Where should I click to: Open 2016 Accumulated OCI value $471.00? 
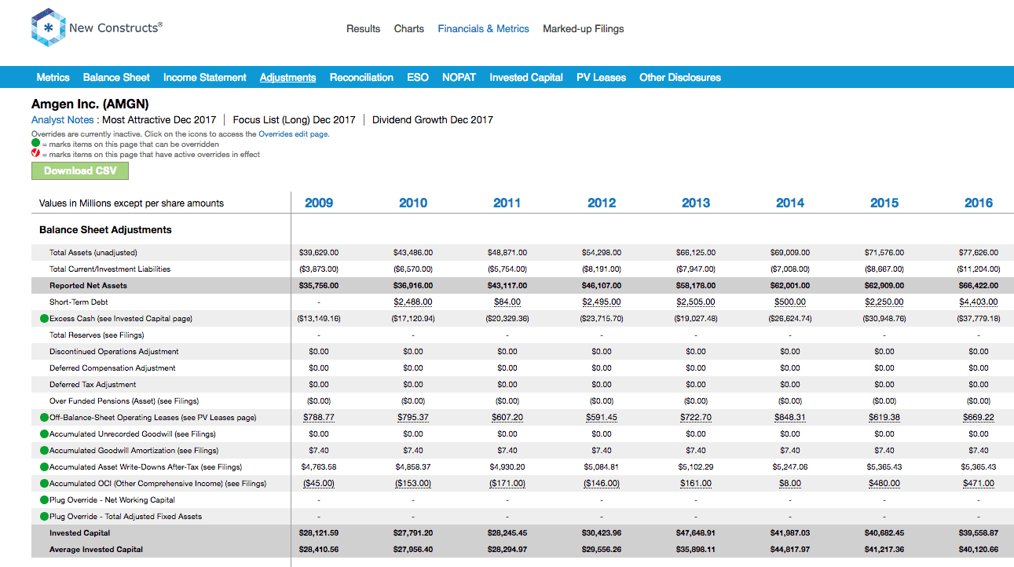click(979, 484)
